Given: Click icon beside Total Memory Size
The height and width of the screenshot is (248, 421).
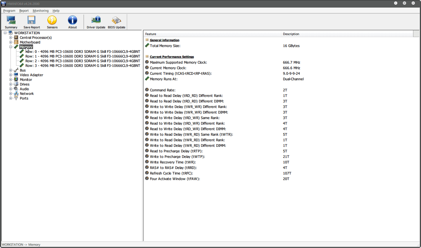Looking at the screenshot, I should (147, 46).
